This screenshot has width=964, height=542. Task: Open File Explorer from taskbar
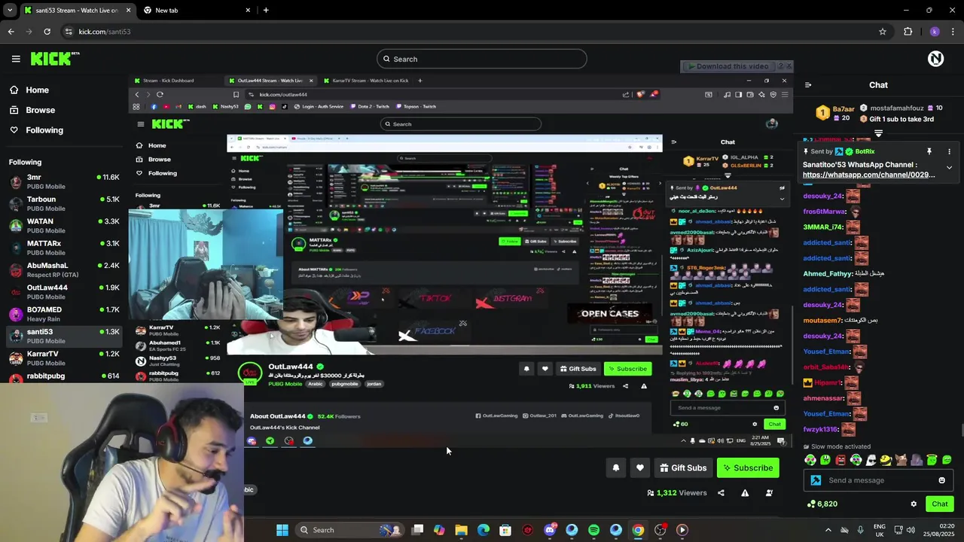461,530
